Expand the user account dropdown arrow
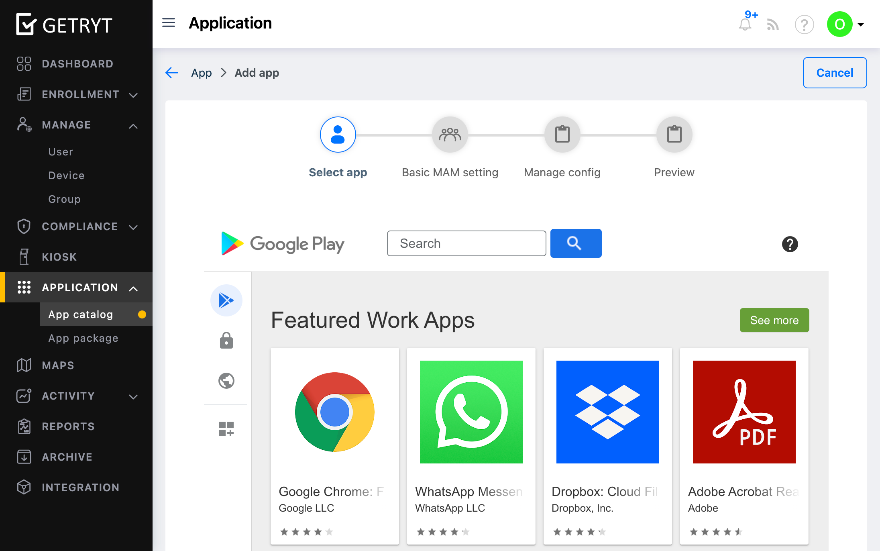 (x=861, y=24)
